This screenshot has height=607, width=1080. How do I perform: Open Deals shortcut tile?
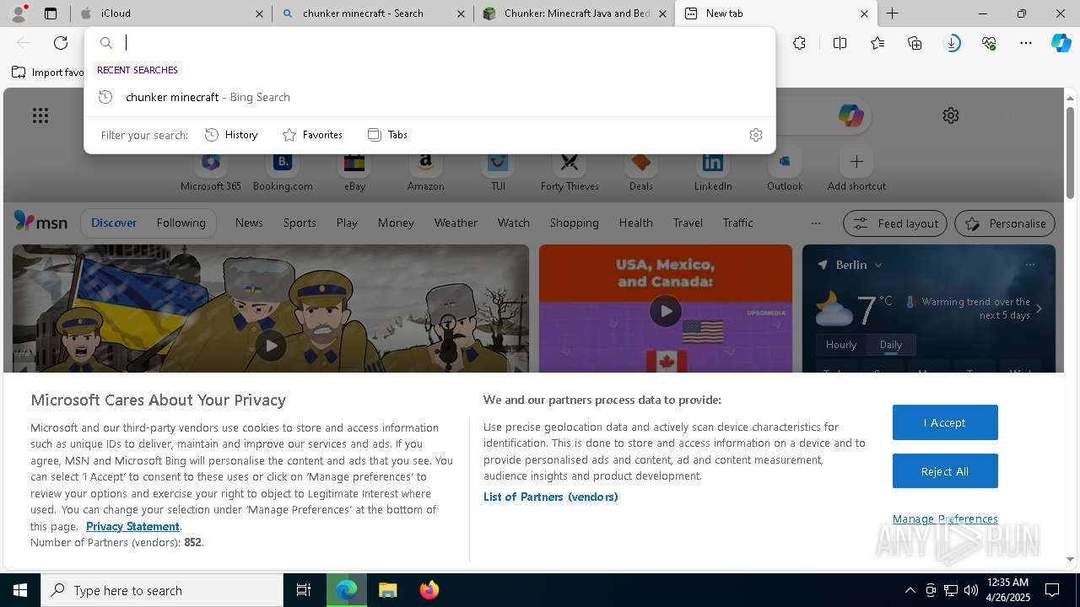click(x=641, y=171)
